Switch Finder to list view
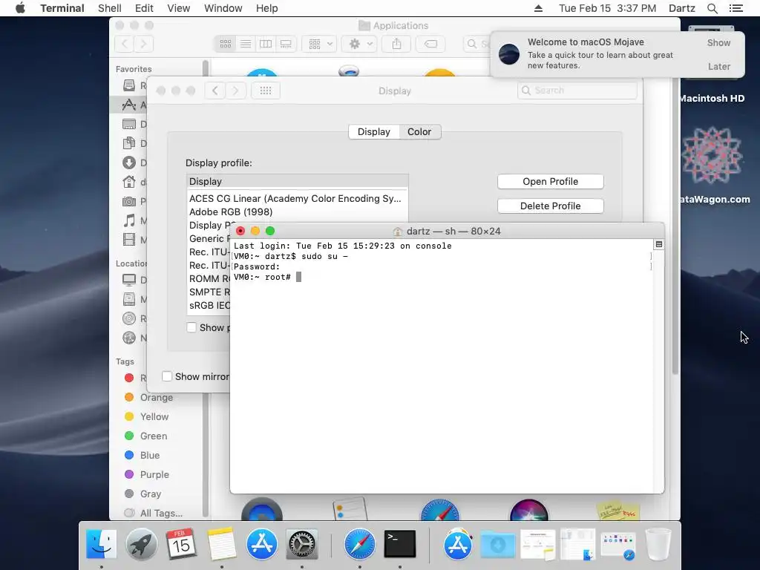The width and height of the screenshot is (760, 570). pos(246,44)
